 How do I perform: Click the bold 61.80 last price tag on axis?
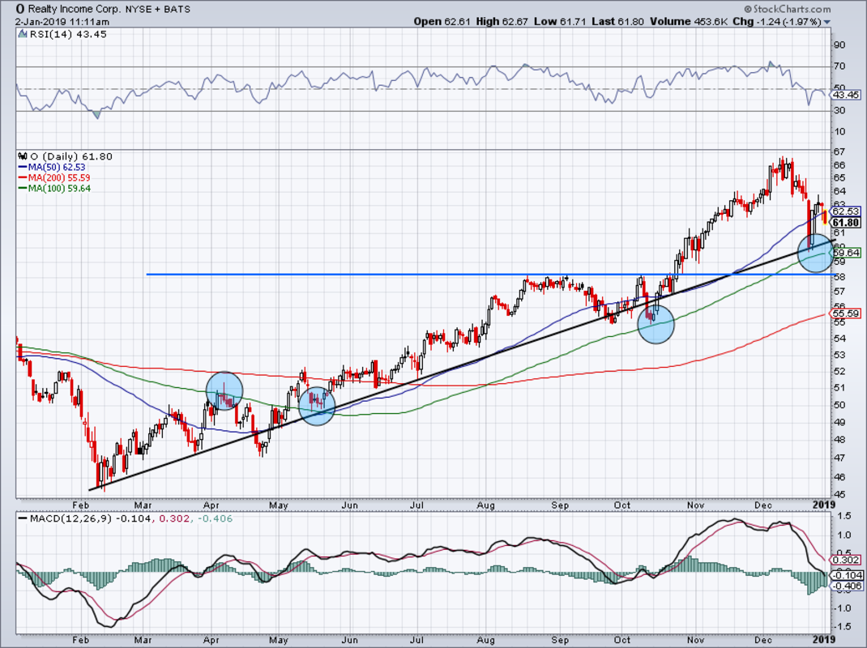[846, 223]
